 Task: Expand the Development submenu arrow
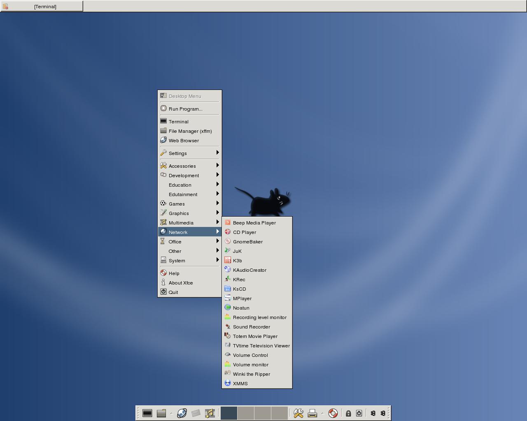click(x=217, y=175)
